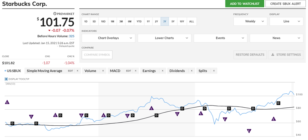Edit the MACD indicator settings
This screenshot has height=140, width=308.
128,71
